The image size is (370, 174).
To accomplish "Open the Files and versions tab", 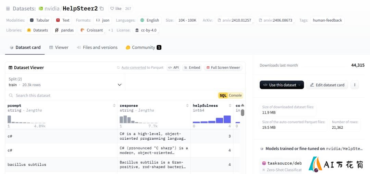I will pos(97,47).
